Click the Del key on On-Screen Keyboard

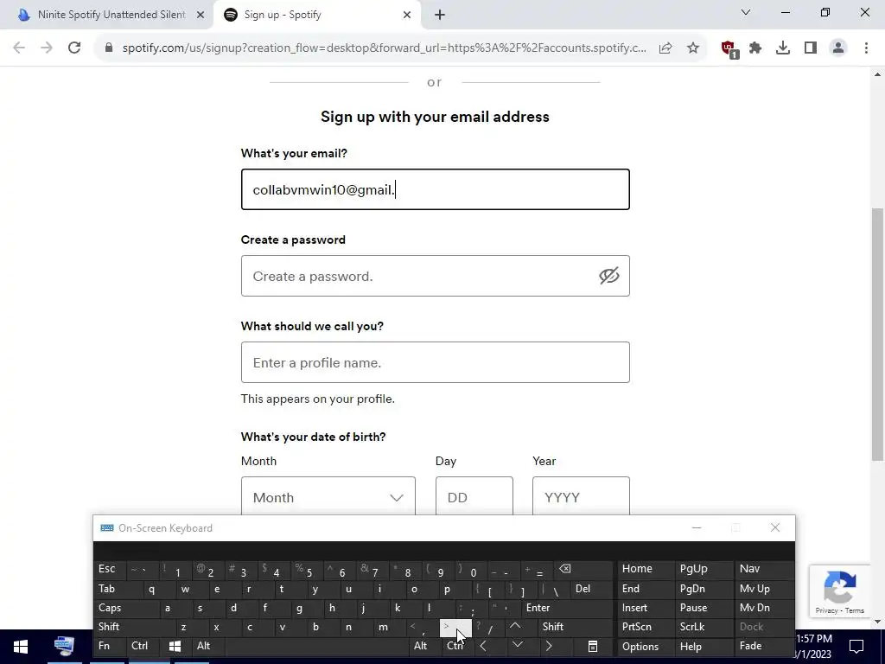(591, 589)
